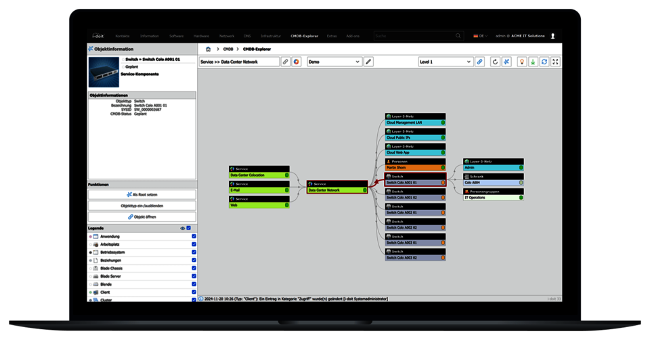Click the Blade Server icon in legend
The width and height of the screenshot is (650, 340).
pos(95,276)
